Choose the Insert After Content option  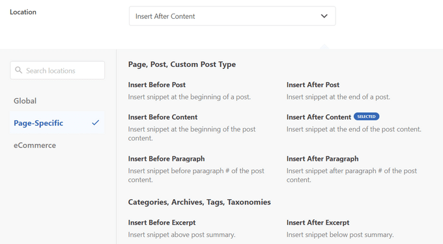(319, 116)
